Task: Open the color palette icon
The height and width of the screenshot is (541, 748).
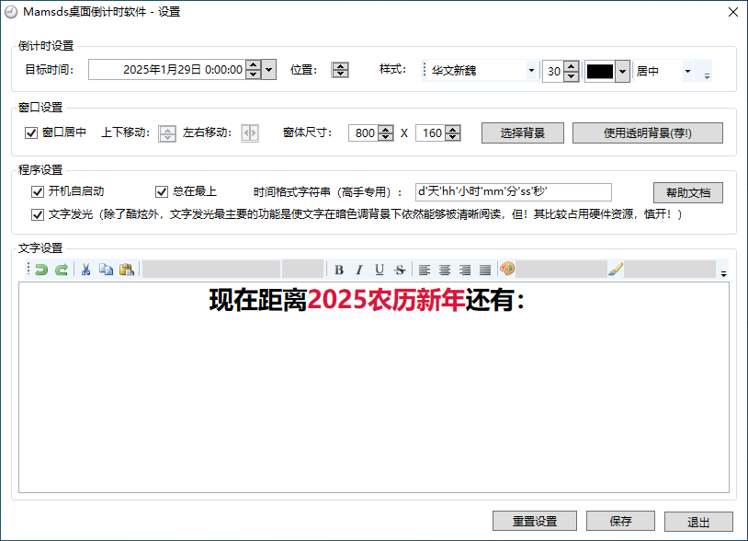Action: [x=507, y=269]
